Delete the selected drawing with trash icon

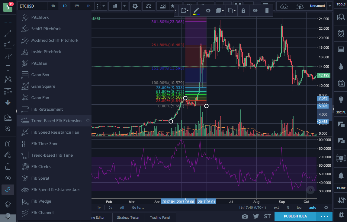point(267,11)
